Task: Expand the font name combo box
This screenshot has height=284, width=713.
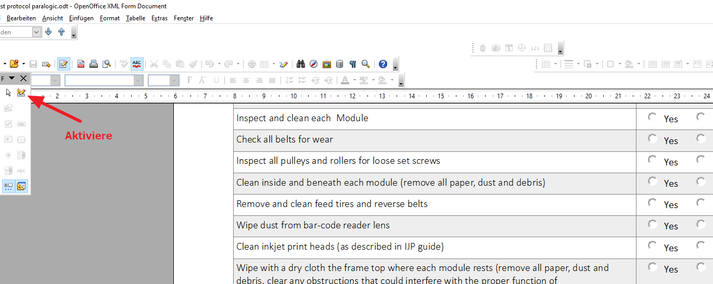Action: (138, 80)
